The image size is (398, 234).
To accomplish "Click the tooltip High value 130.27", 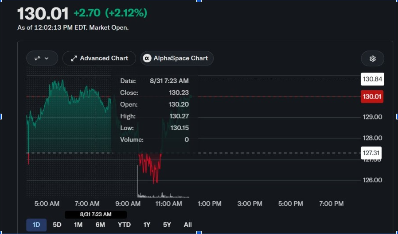I will (x=179, y=116).
